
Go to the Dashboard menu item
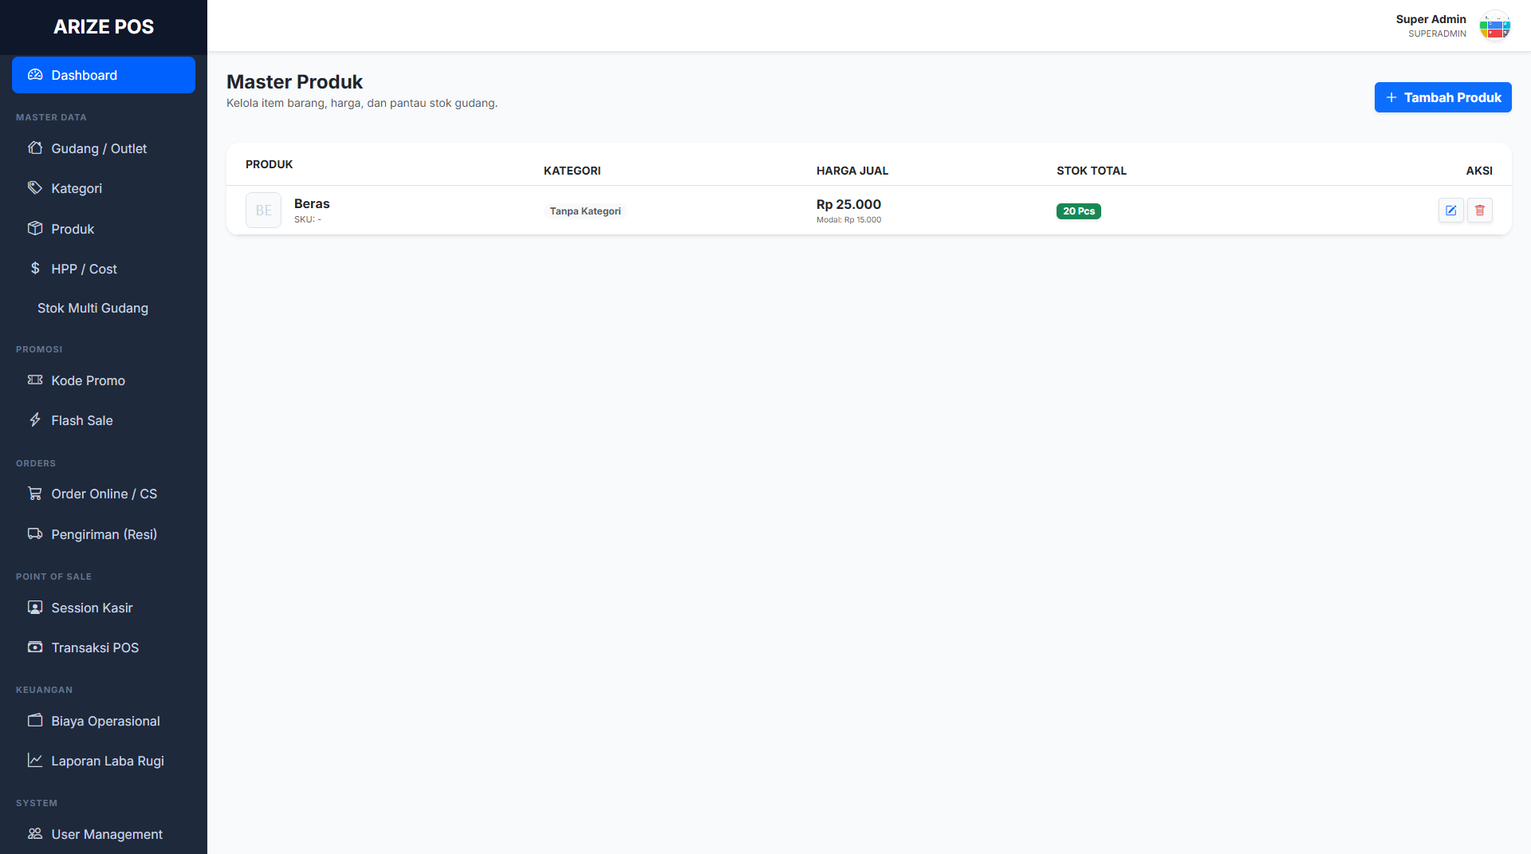104,75
